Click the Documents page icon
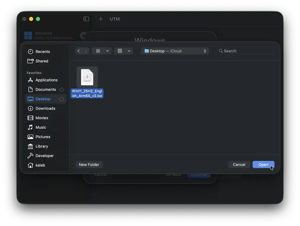This screenshot has width=300, height=226. pyautogui.click(x=31, y=90)
